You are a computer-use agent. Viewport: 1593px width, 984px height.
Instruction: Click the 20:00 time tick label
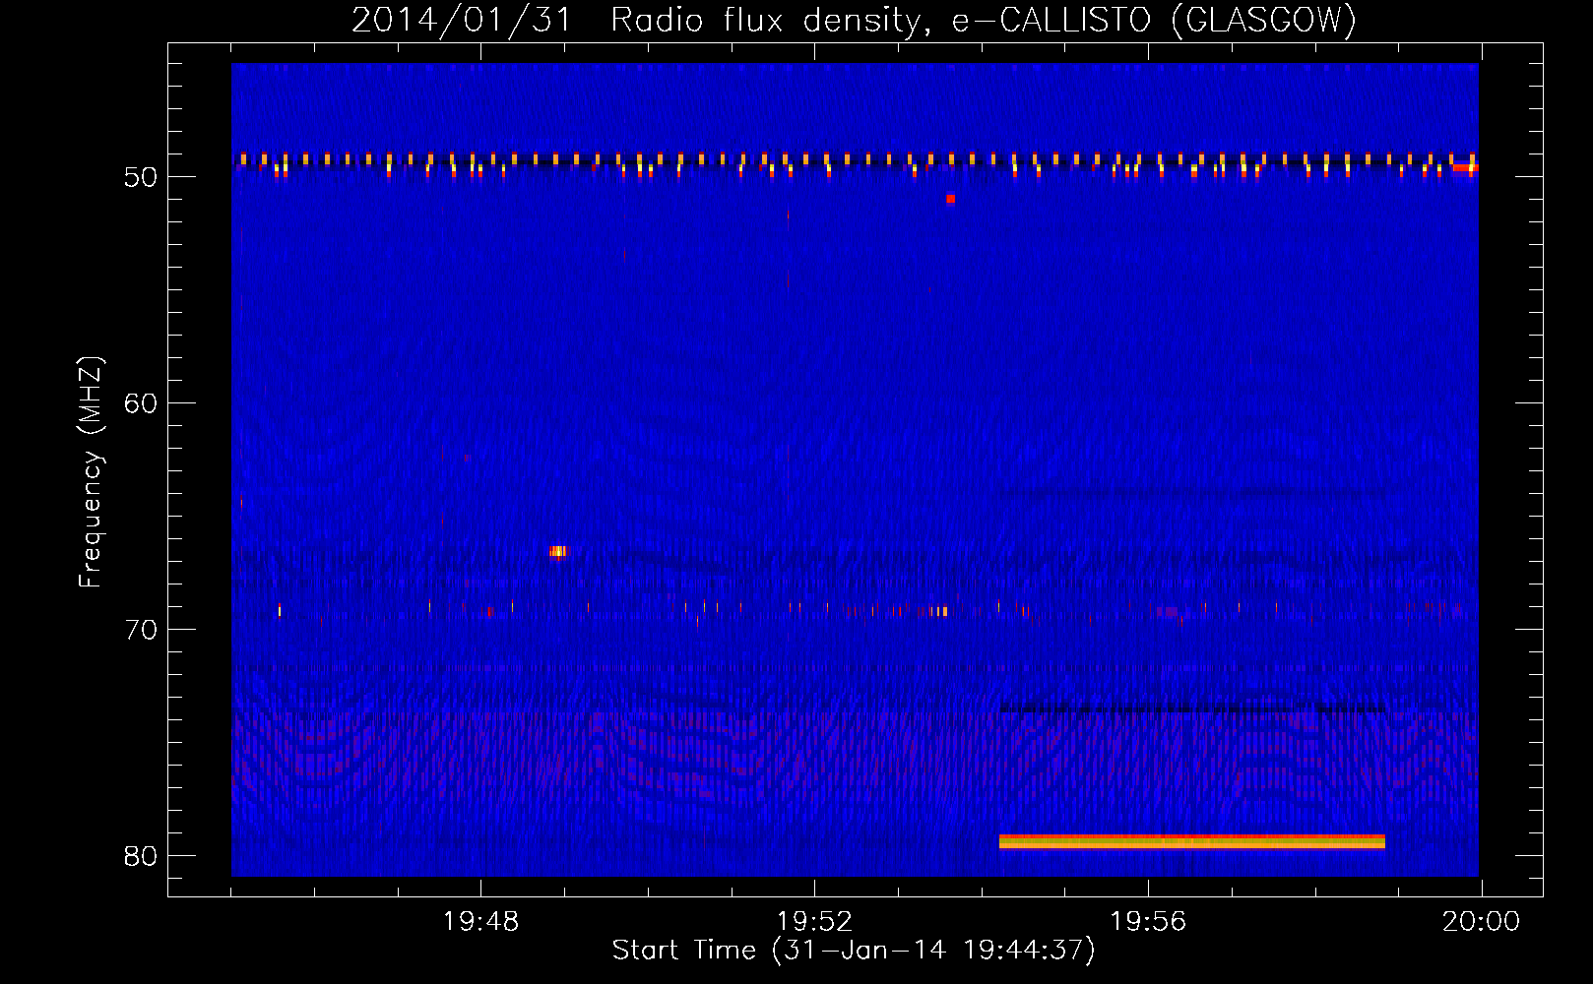pos(1481,921)
